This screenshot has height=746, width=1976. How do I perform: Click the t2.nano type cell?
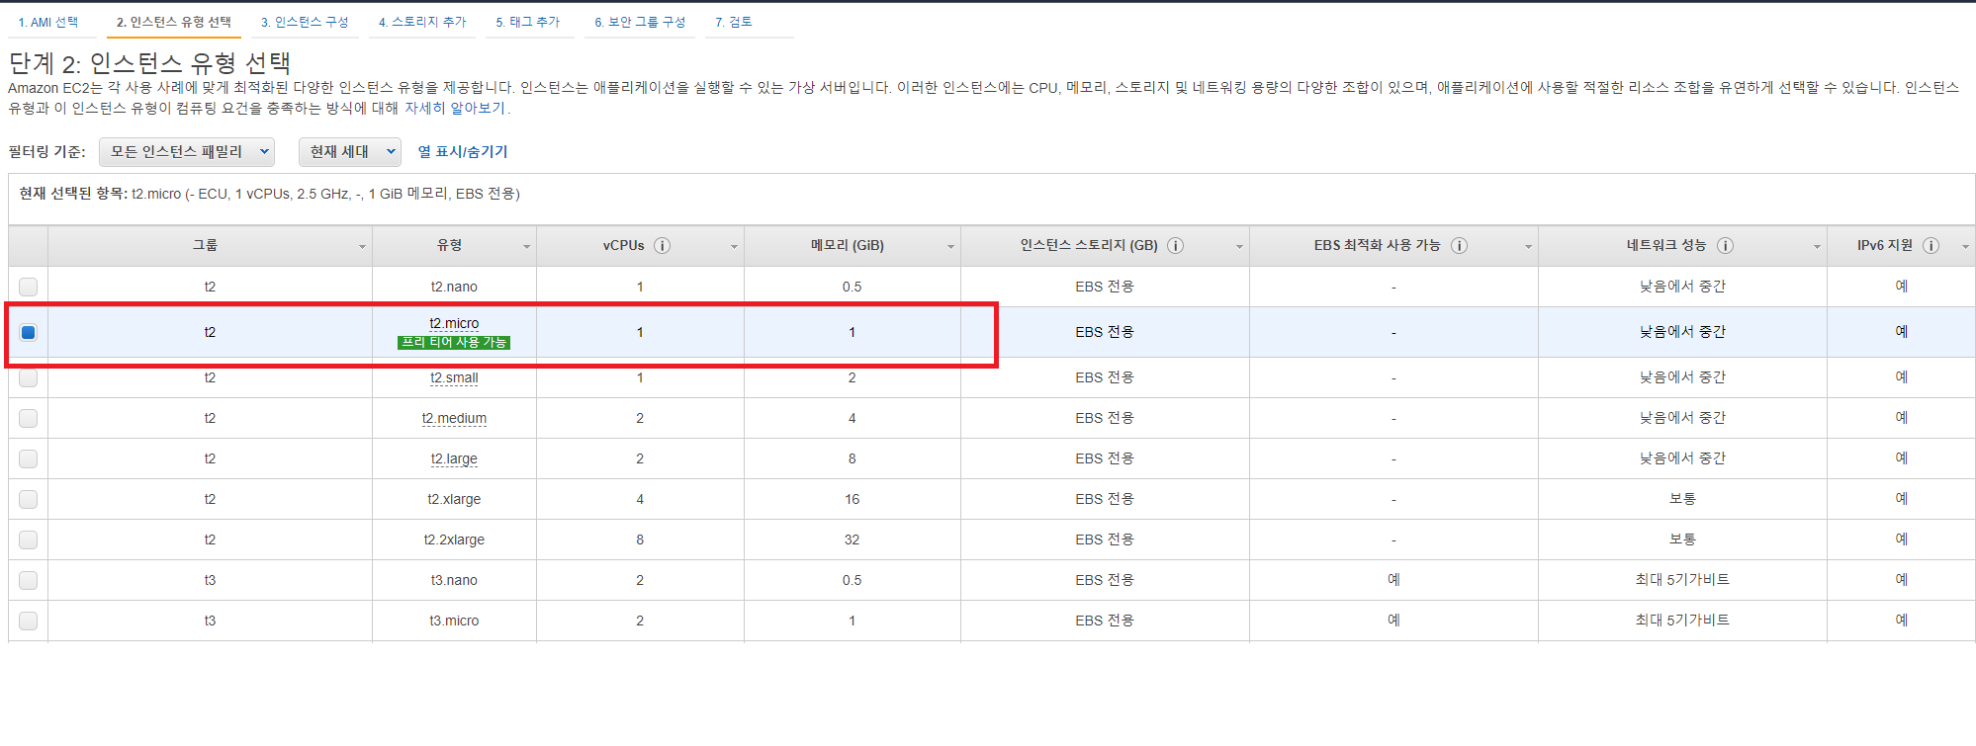(x=454, y=287)
